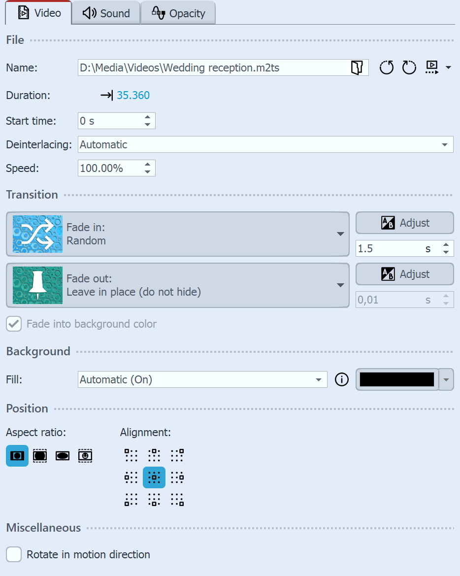
Task: Choose the rightmost aspect ratio icon
Action: click(85, 455)
